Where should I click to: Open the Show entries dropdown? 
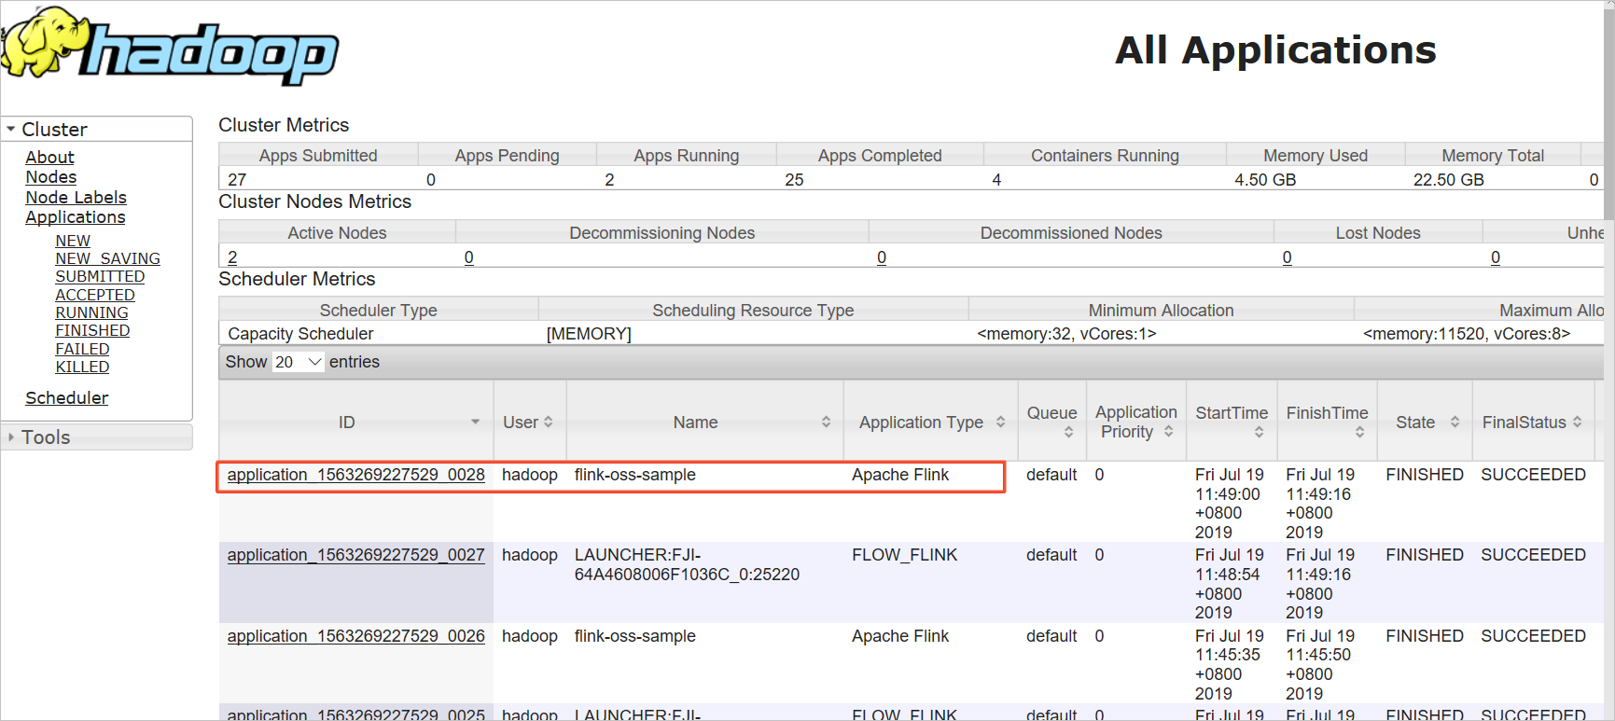coord(299,362)
